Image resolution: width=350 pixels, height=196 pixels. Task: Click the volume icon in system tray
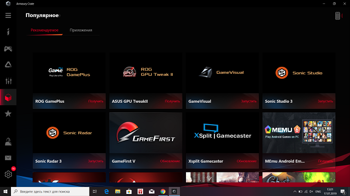pyautogui.click(x=311, y=192)
